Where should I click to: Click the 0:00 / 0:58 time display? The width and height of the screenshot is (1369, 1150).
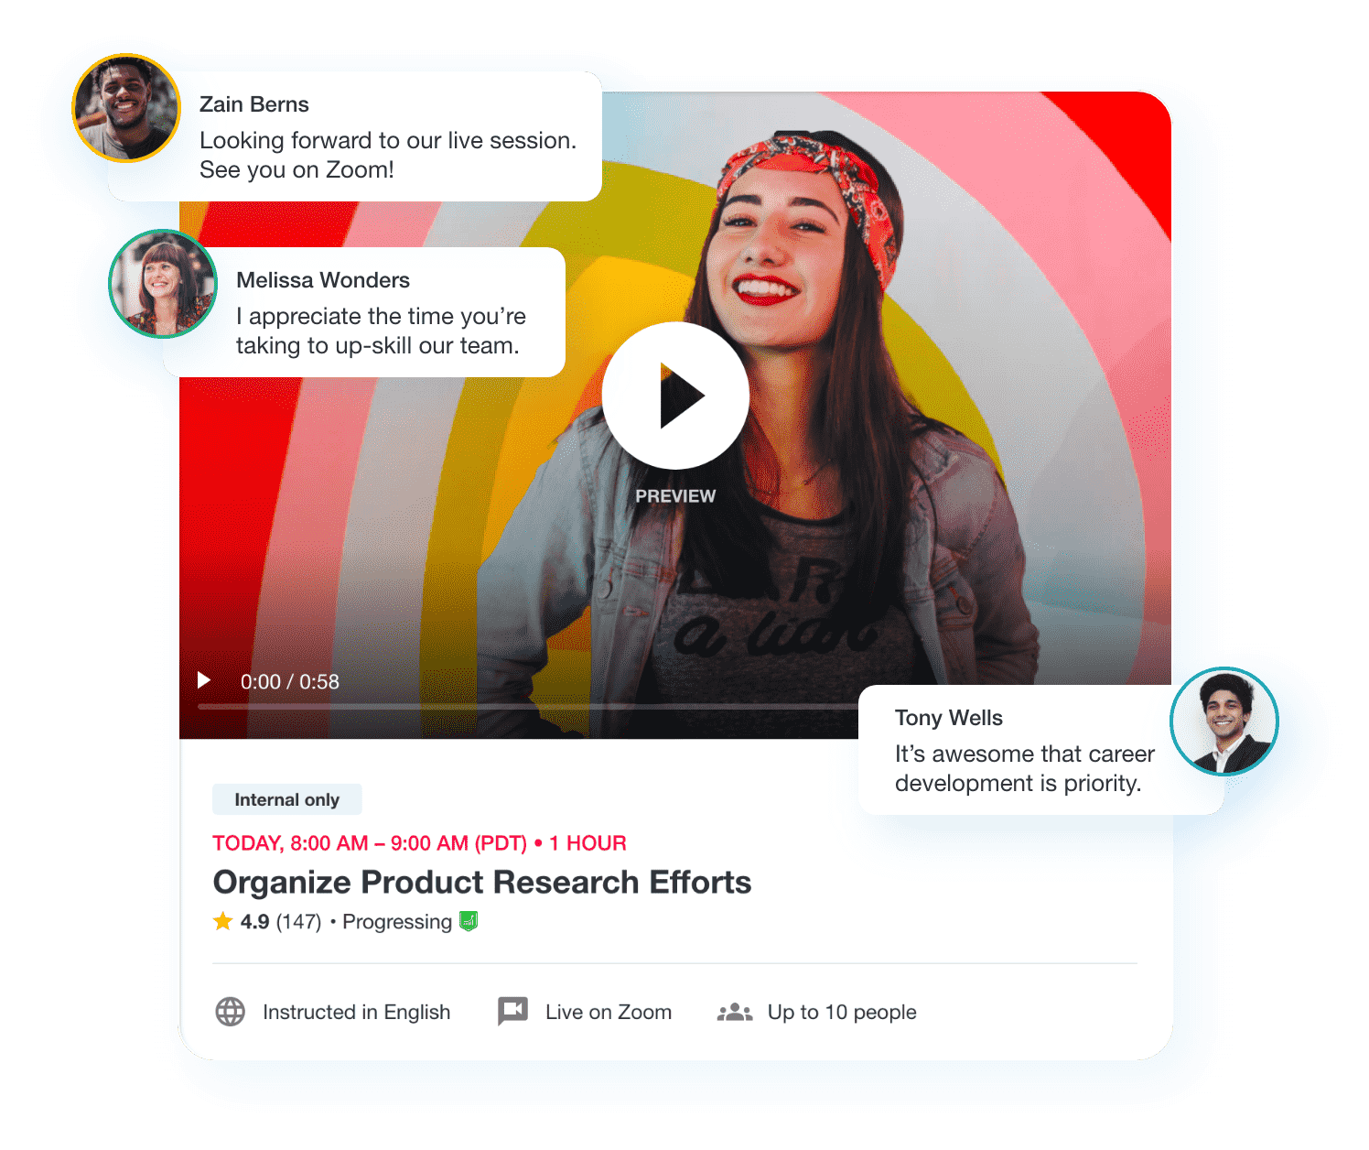(x=290, y=682)
